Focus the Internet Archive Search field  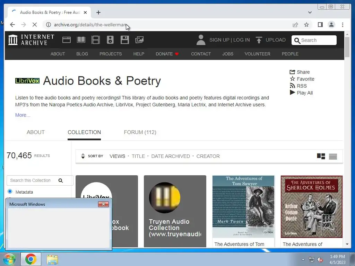pyautogui.click(x=314, y=40)
